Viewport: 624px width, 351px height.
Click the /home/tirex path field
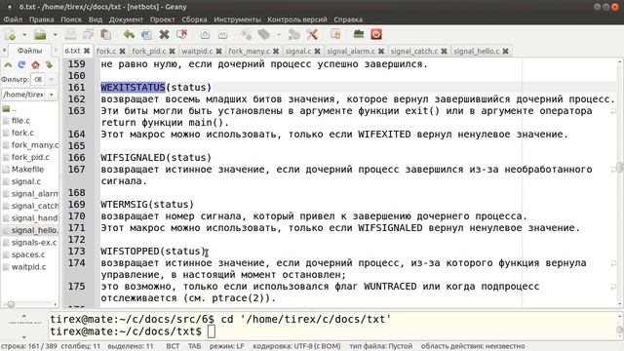pyautogui.click(x=23, y=95)
